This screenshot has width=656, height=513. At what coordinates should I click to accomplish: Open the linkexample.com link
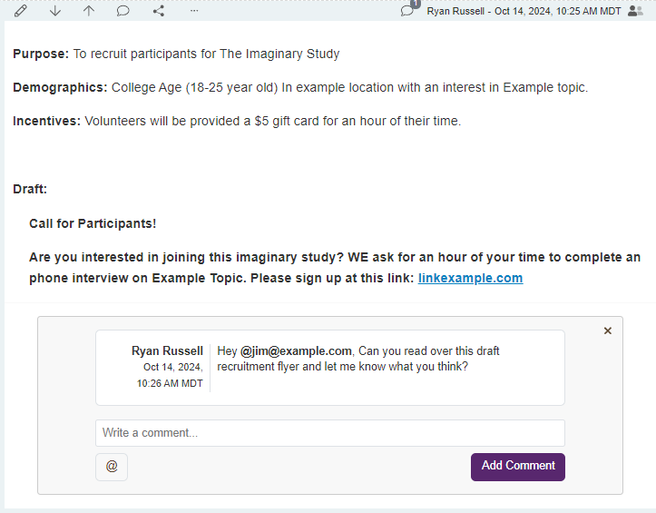click(470, 278)
